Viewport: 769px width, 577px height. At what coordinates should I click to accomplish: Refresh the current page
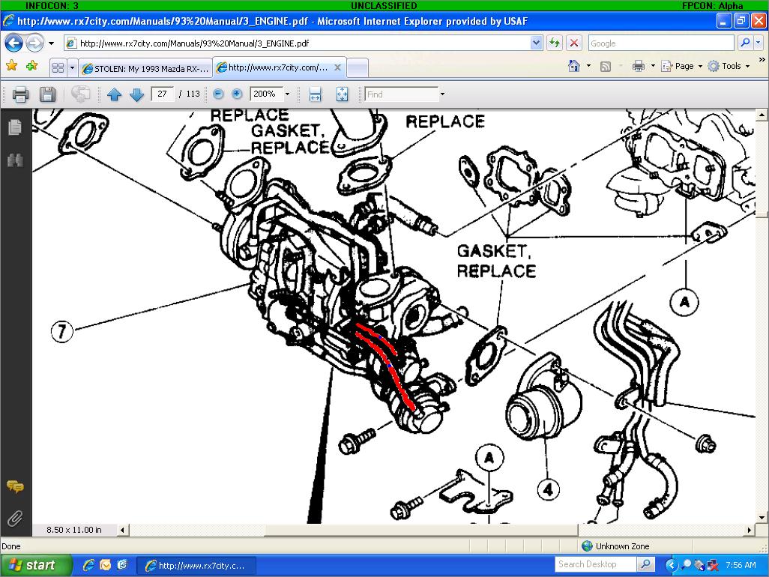click(554, 43)
